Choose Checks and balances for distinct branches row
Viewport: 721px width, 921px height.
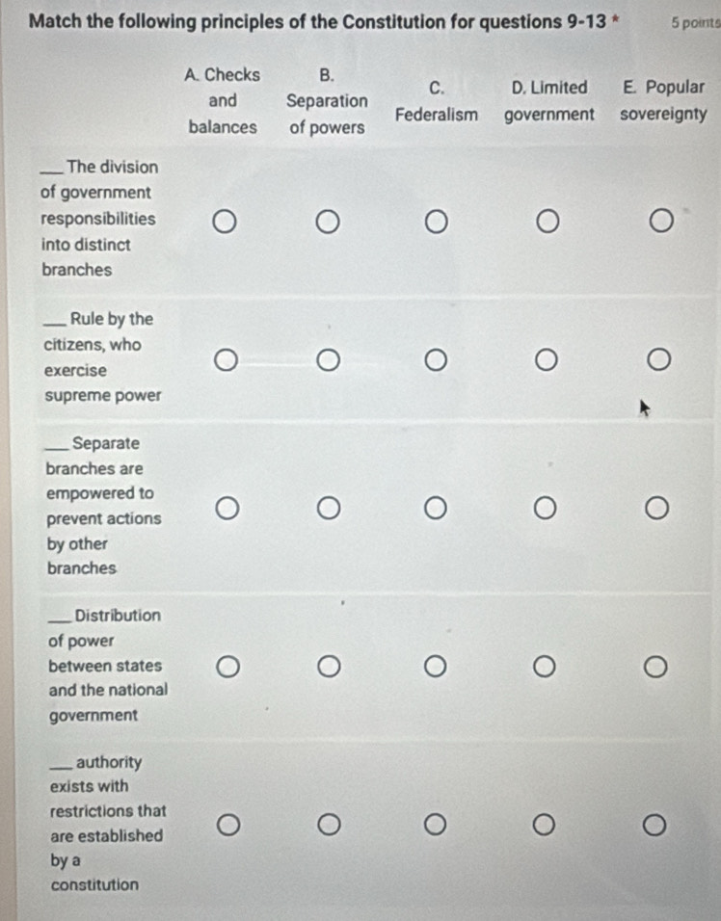(x=224, y=224)
